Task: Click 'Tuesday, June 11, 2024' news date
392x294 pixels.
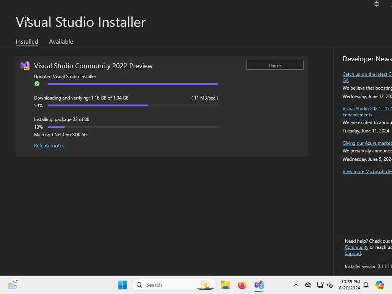Action: (x=366, y=131)
